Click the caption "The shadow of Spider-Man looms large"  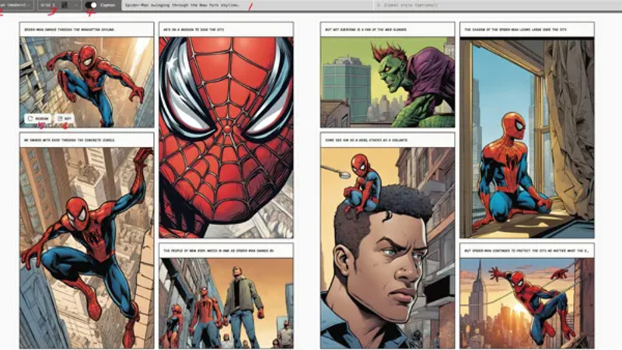tap(526, 30)
